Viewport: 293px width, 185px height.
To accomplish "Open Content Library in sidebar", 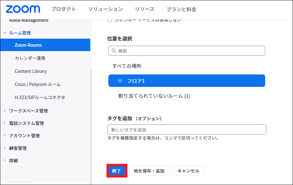I will coord(31,71).
